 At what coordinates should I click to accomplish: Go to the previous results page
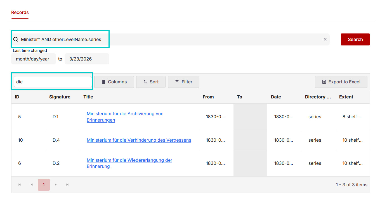[32, 185]
